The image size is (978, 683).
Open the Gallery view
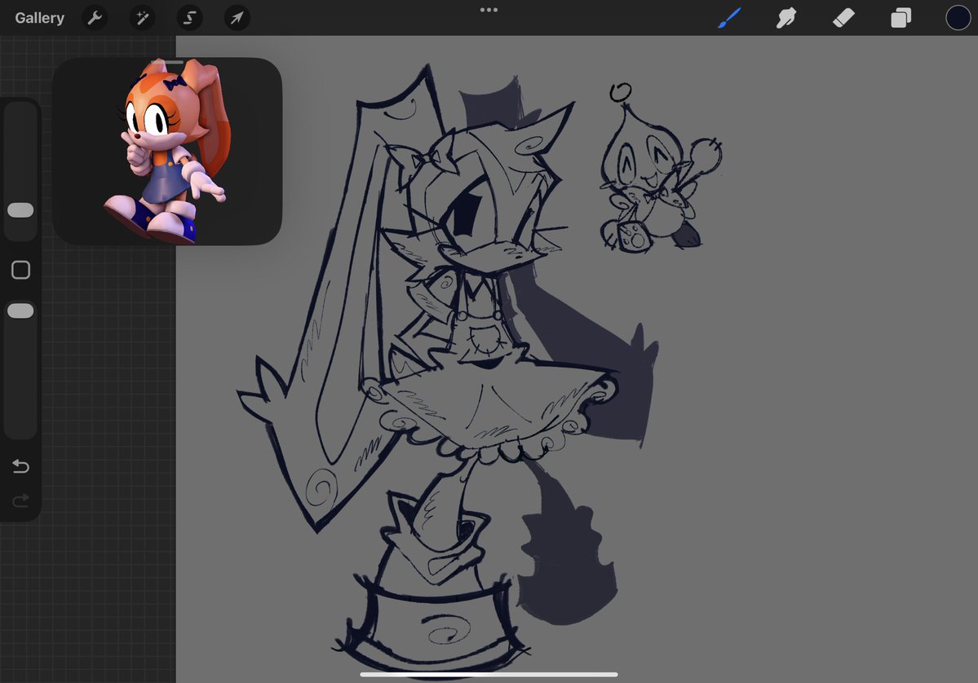[39, 18]
